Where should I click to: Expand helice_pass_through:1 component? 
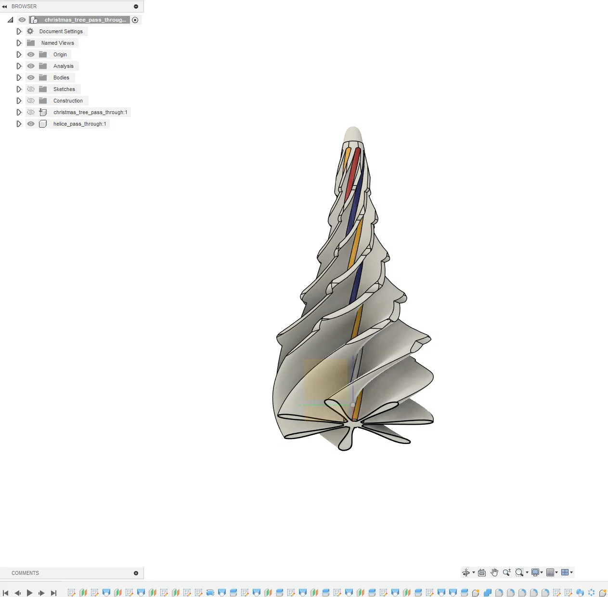[19, 124]
